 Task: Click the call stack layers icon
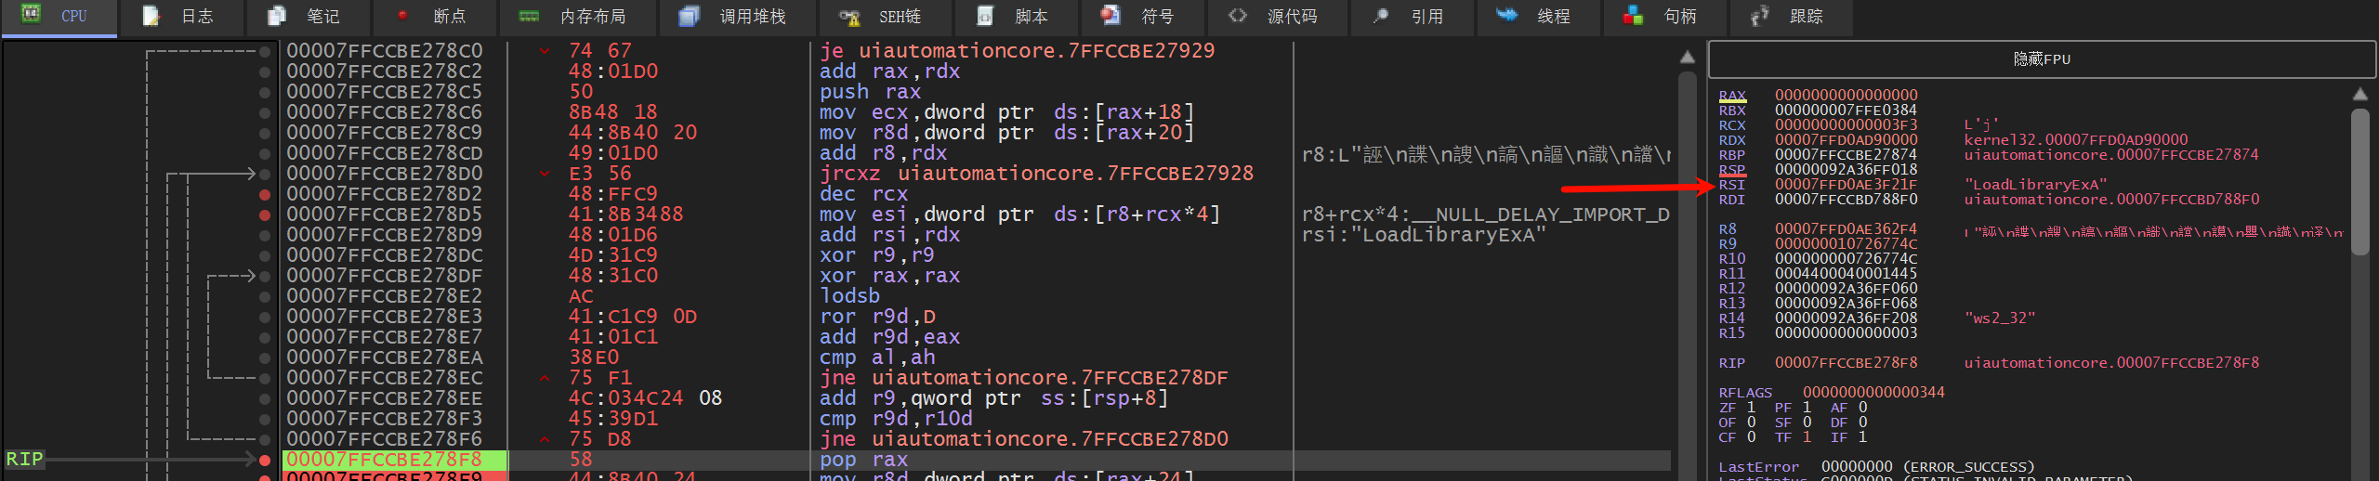pos(689,16)
